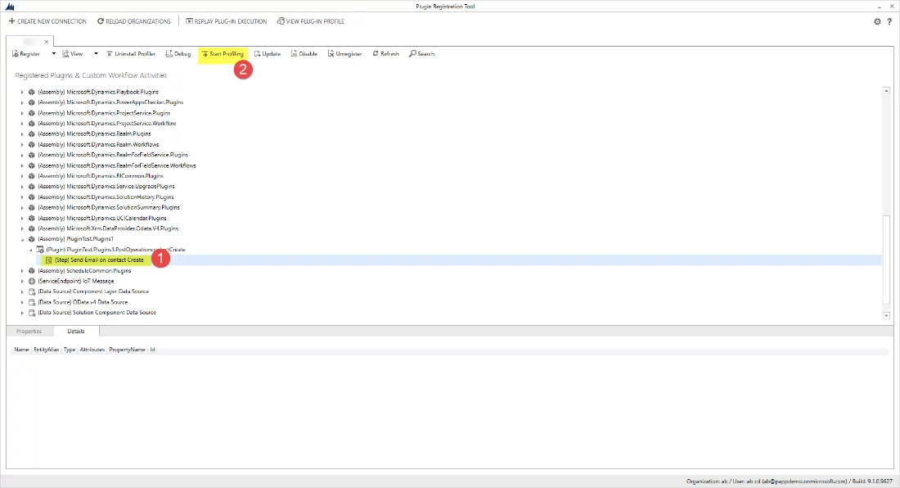900x488 pixels.
Task: Expand Microsoft.Dynamics.ProjectService.Plugins assembly
Action: point(22,113)
